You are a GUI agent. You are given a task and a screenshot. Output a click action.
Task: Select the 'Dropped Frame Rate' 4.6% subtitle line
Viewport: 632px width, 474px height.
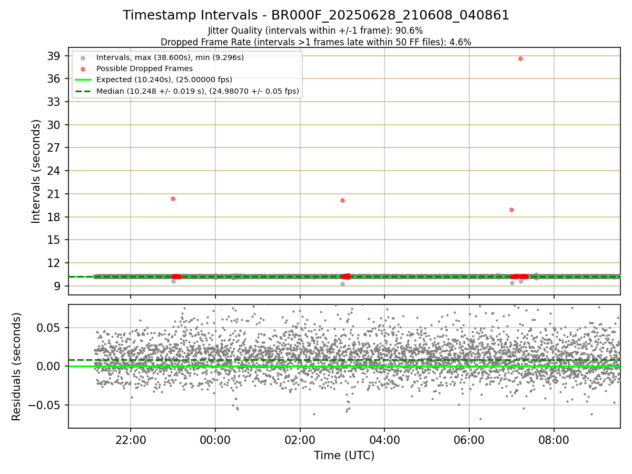(316, 42)
